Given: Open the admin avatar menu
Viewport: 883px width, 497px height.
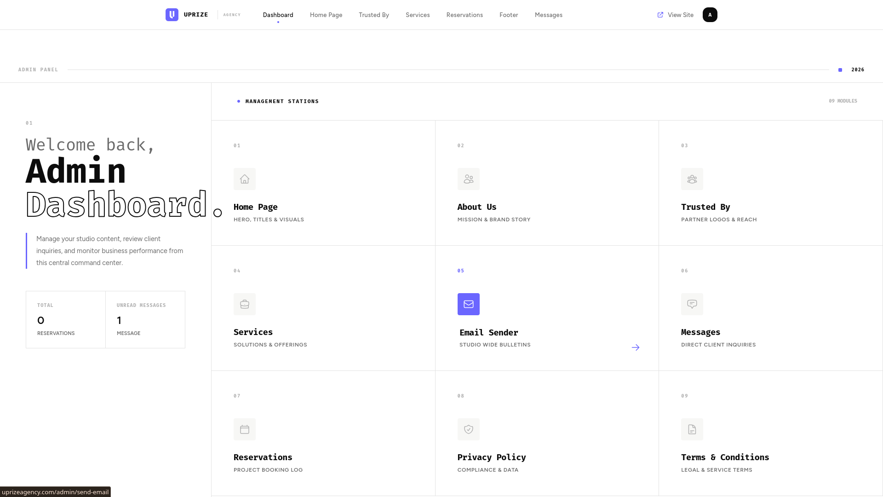Looking at the screenshot, I should pyautogui.click(x=710, y=15).
